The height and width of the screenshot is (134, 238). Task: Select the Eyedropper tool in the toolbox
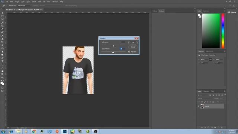point(2,29)
